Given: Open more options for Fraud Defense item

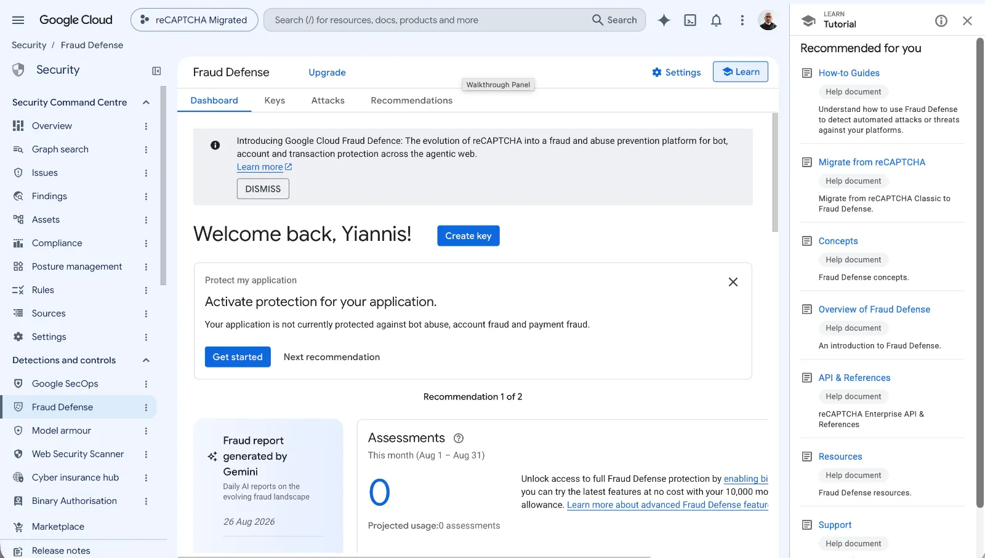Looking at the screenshot, I should pyautogui.click(x=146, y=407).
